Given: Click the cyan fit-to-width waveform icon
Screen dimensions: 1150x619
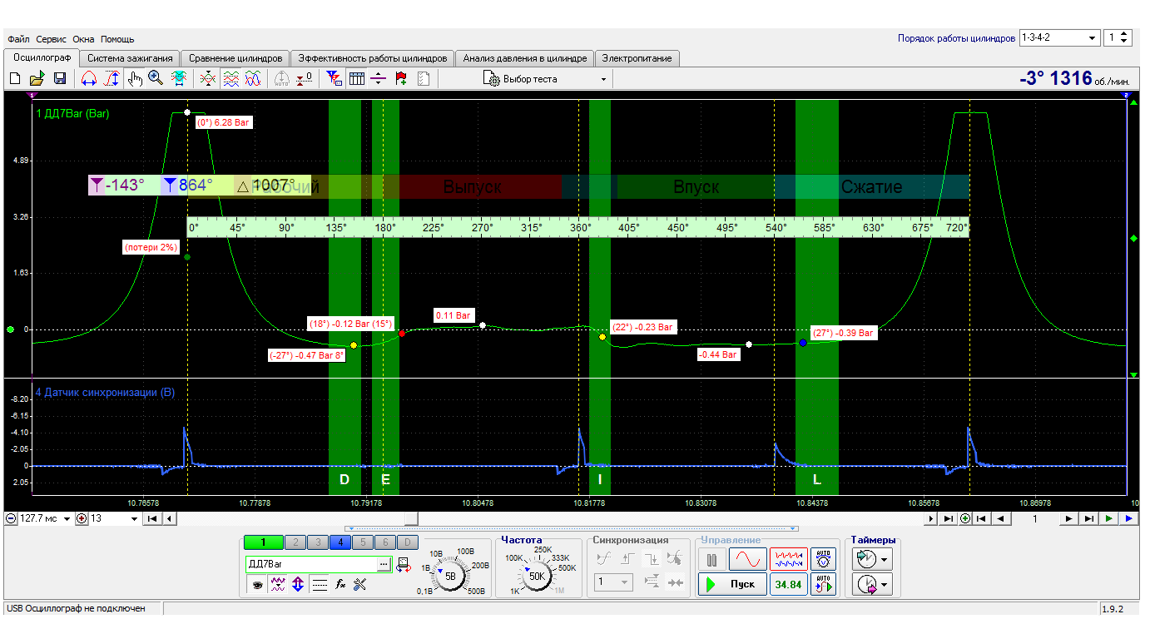Looking at the screenshot, I should 178,79.
